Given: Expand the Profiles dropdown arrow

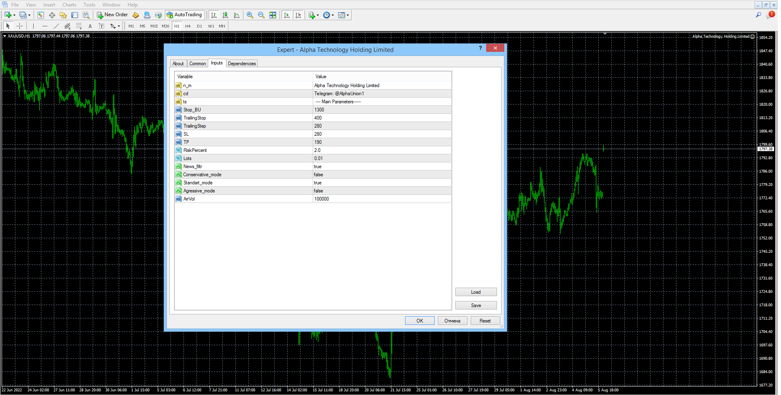Looking at the screenshot, I should click(30, 15).
